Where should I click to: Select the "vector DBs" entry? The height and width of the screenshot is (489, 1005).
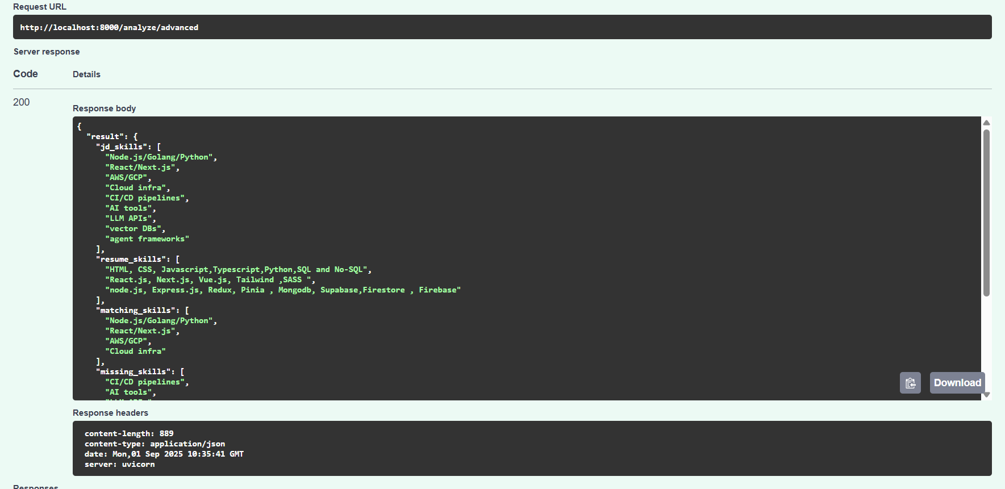click(x=134, y=228)
